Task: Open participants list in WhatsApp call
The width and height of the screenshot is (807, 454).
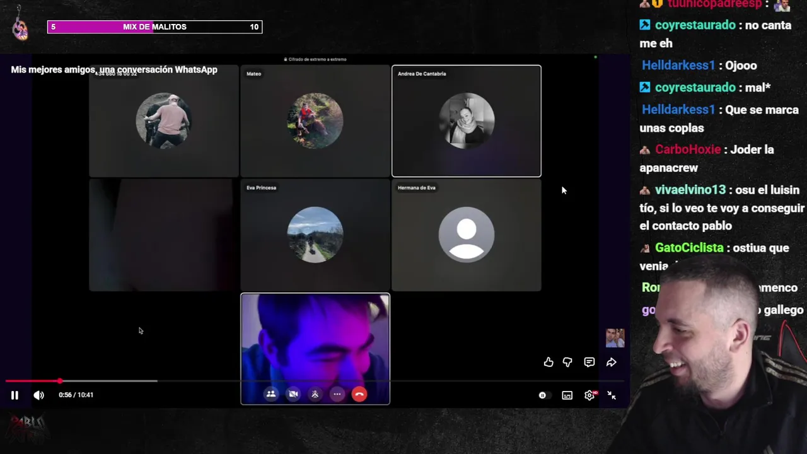Action: pyautogui.click(x=271, y=394)
